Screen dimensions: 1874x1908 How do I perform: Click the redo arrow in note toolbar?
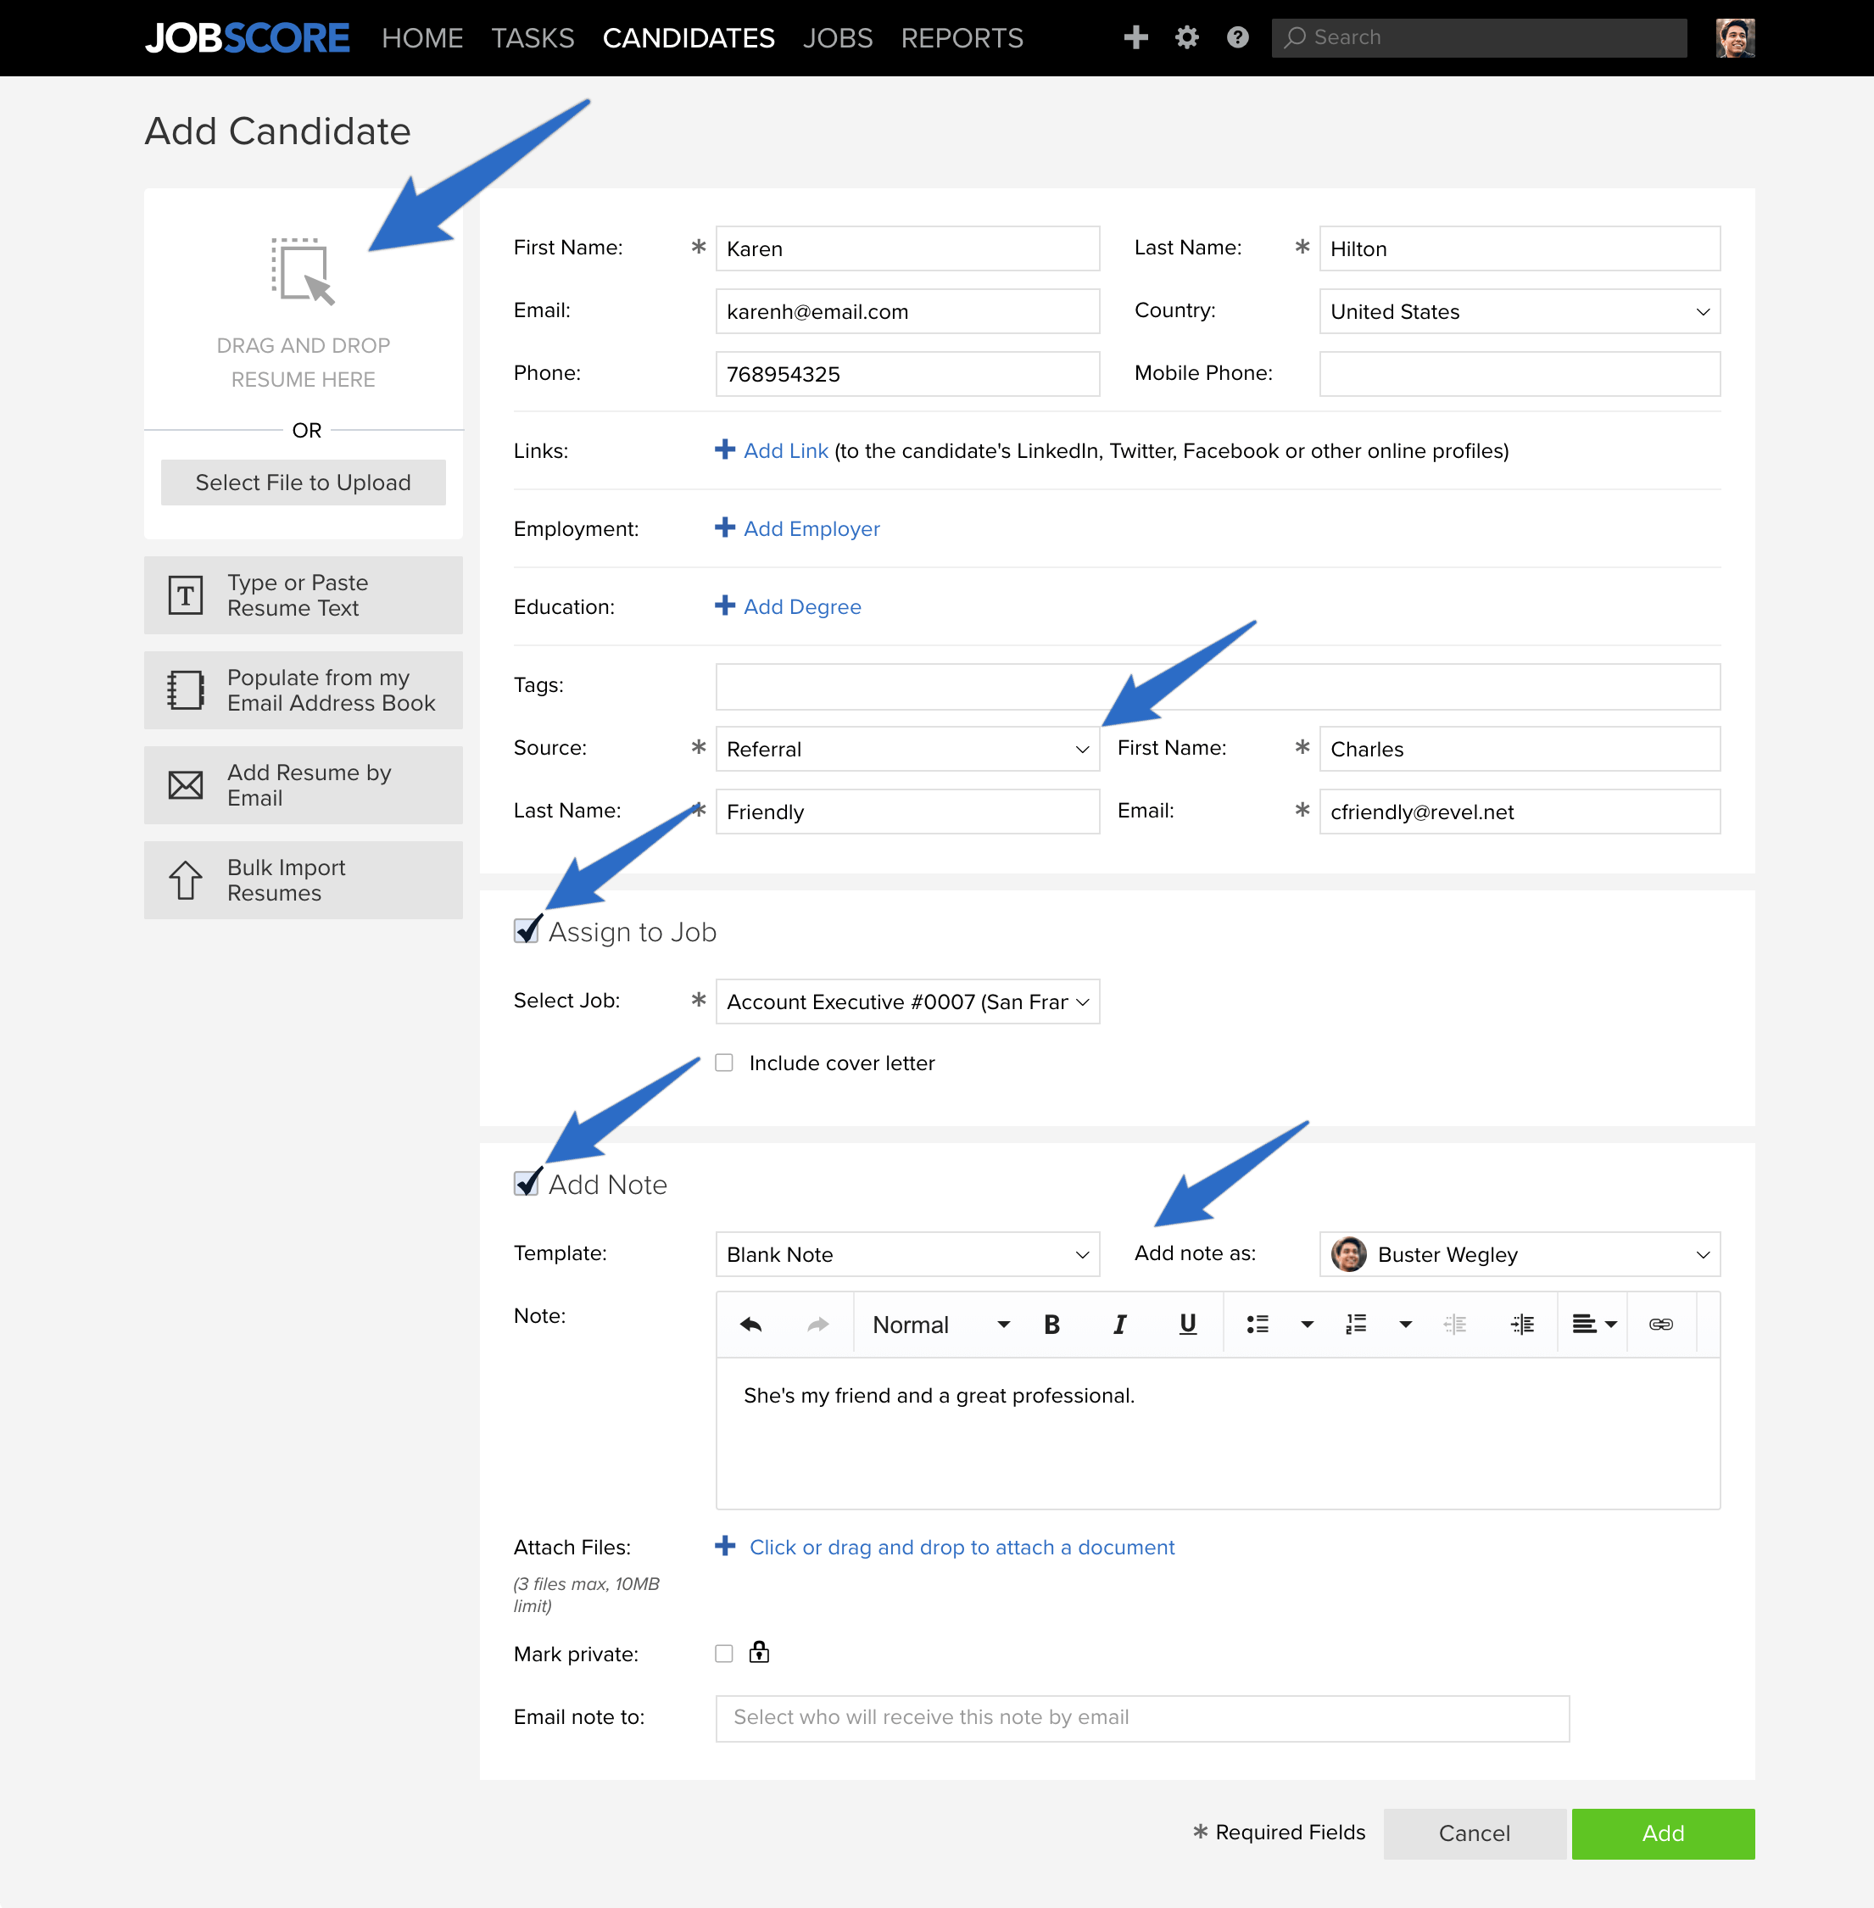pos(818,1325)
